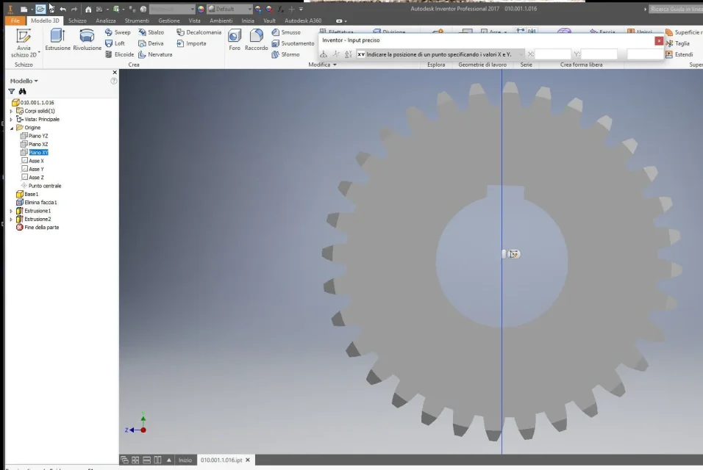Viewport: 703px width, 470px height.
Task: Open the Default appearance dropdown
Action: 229,9
